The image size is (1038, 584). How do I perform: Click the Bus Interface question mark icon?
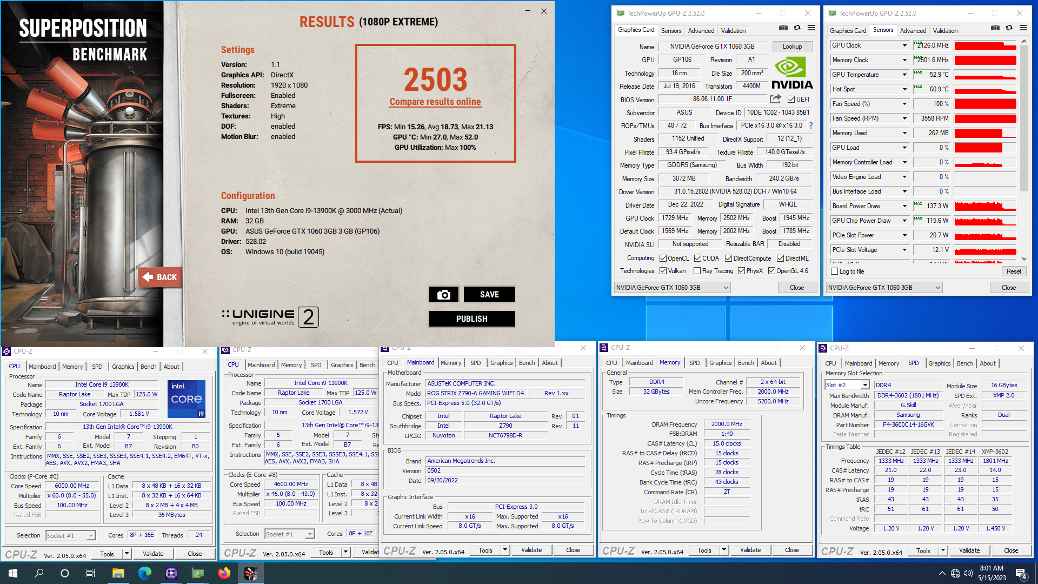[810, 125]
